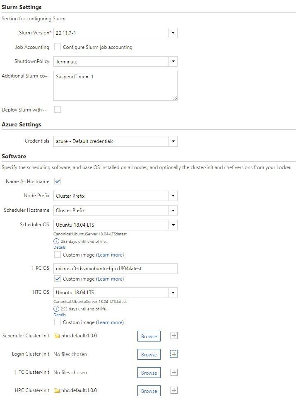Image resolution: width=296 pixels, height=402 pixels.
Task: Click Browse next to HTC Cluster-Init
Action: click(149, 372)
